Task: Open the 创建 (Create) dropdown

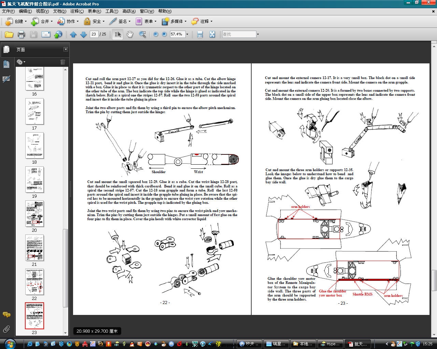Action: tap(16, 21)
